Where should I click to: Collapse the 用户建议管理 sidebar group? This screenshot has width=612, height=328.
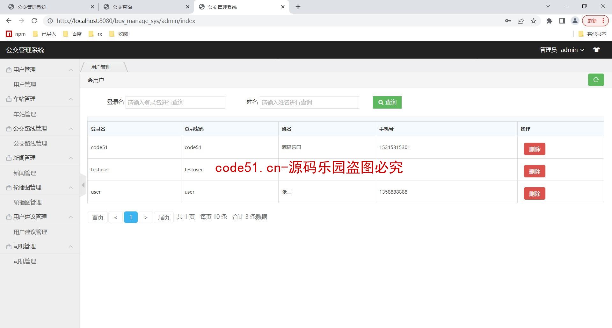point(40,217)
